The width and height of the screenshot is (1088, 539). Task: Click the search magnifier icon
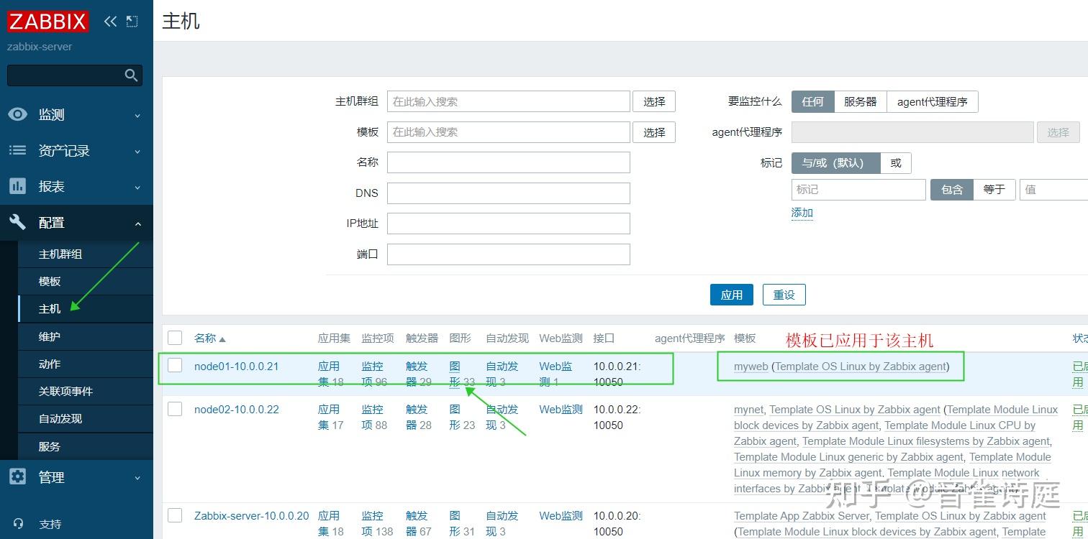pyautogui.click(x=131, y=75)
